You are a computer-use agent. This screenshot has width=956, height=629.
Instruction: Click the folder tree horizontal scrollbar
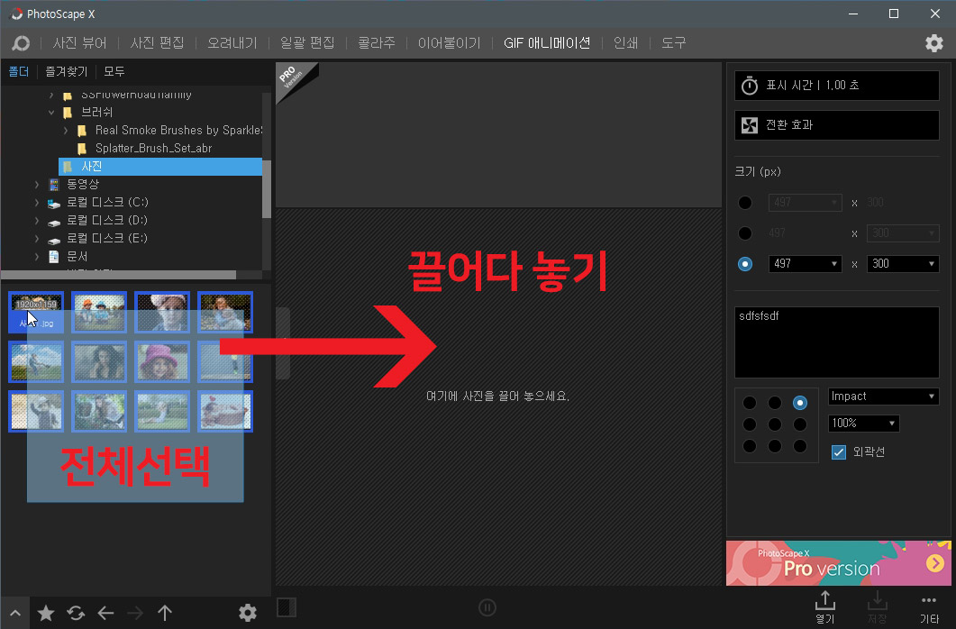118,275
